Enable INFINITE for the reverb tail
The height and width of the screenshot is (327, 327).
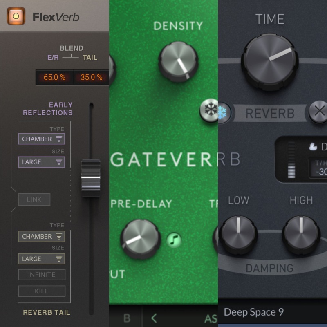point(41,274)
